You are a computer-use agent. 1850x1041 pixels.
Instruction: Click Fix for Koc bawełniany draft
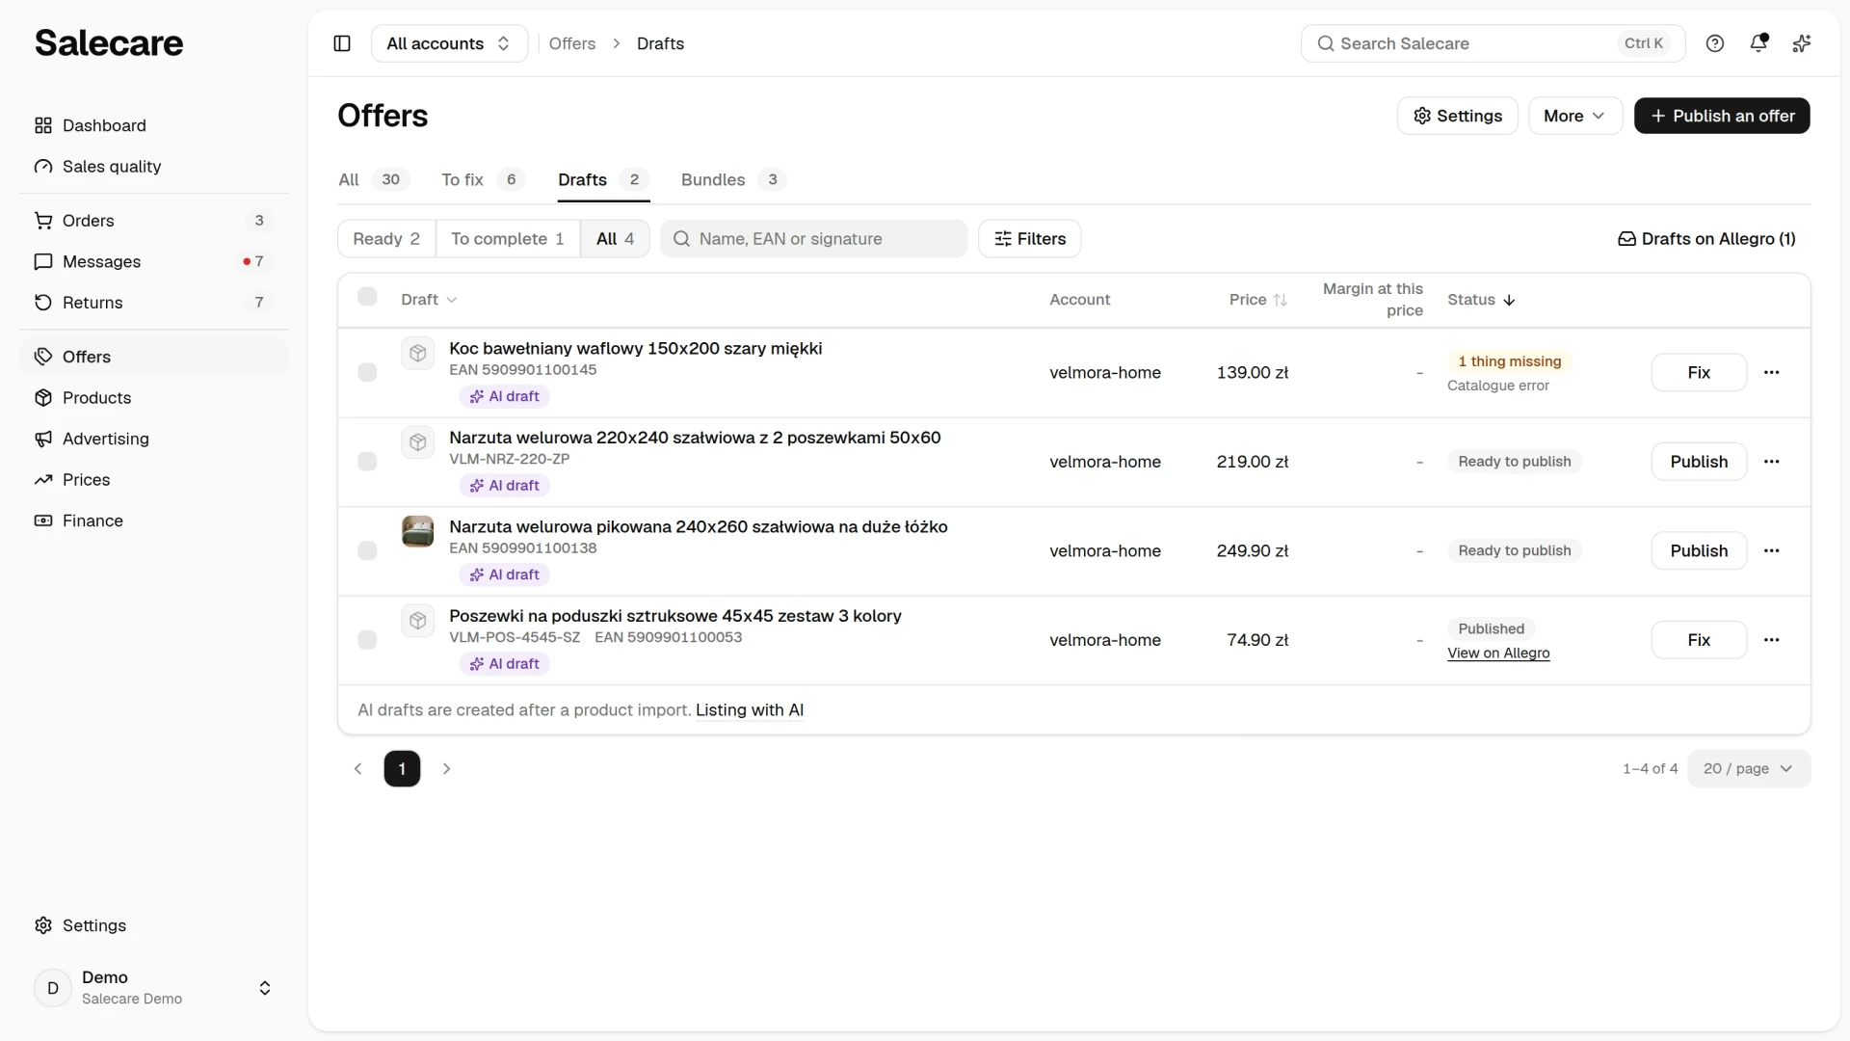tap(1699, 373)
